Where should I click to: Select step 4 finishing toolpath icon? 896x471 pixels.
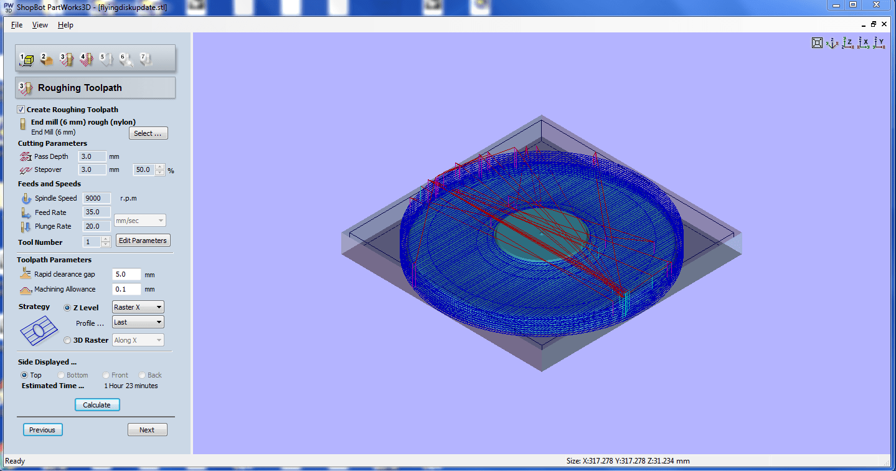(x=86, y=59)
